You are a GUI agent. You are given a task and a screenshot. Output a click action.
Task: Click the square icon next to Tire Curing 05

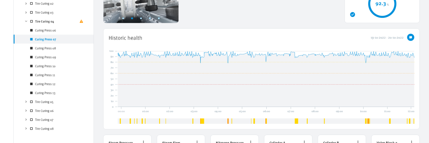pos(31,102)
